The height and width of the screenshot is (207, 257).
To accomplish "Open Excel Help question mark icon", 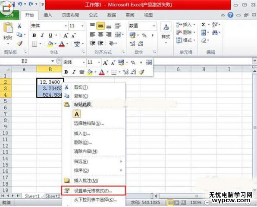I will 230,15.
